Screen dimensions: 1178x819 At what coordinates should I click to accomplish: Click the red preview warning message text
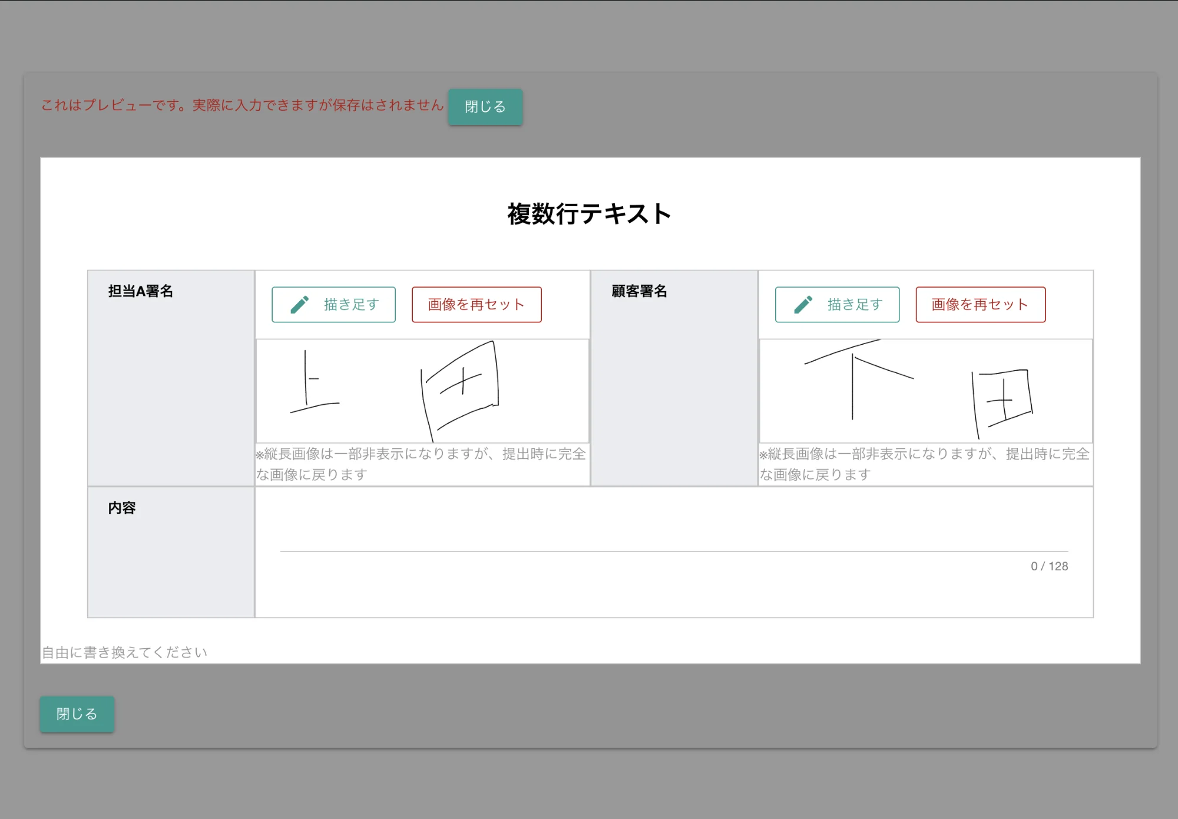[241, 107]
